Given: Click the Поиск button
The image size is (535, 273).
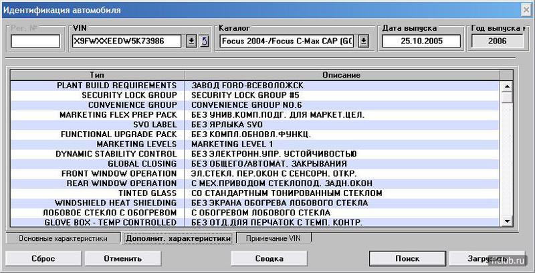Looking at the screenshot, I should click(407, 259).
